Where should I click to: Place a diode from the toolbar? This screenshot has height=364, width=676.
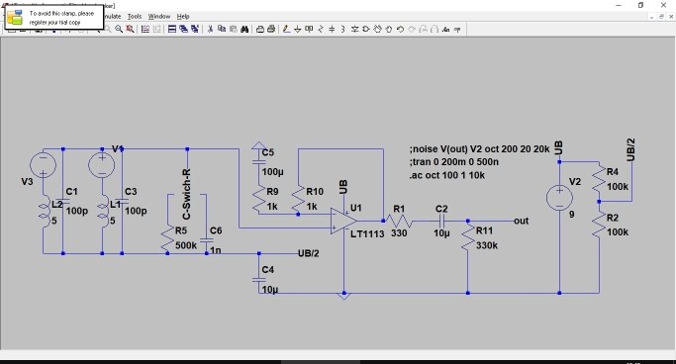pos(354,30)
